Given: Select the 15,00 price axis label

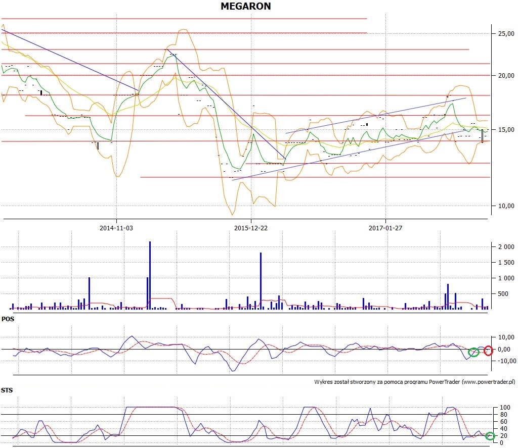Looking at the screenshot, I should (x=506, y=130).
